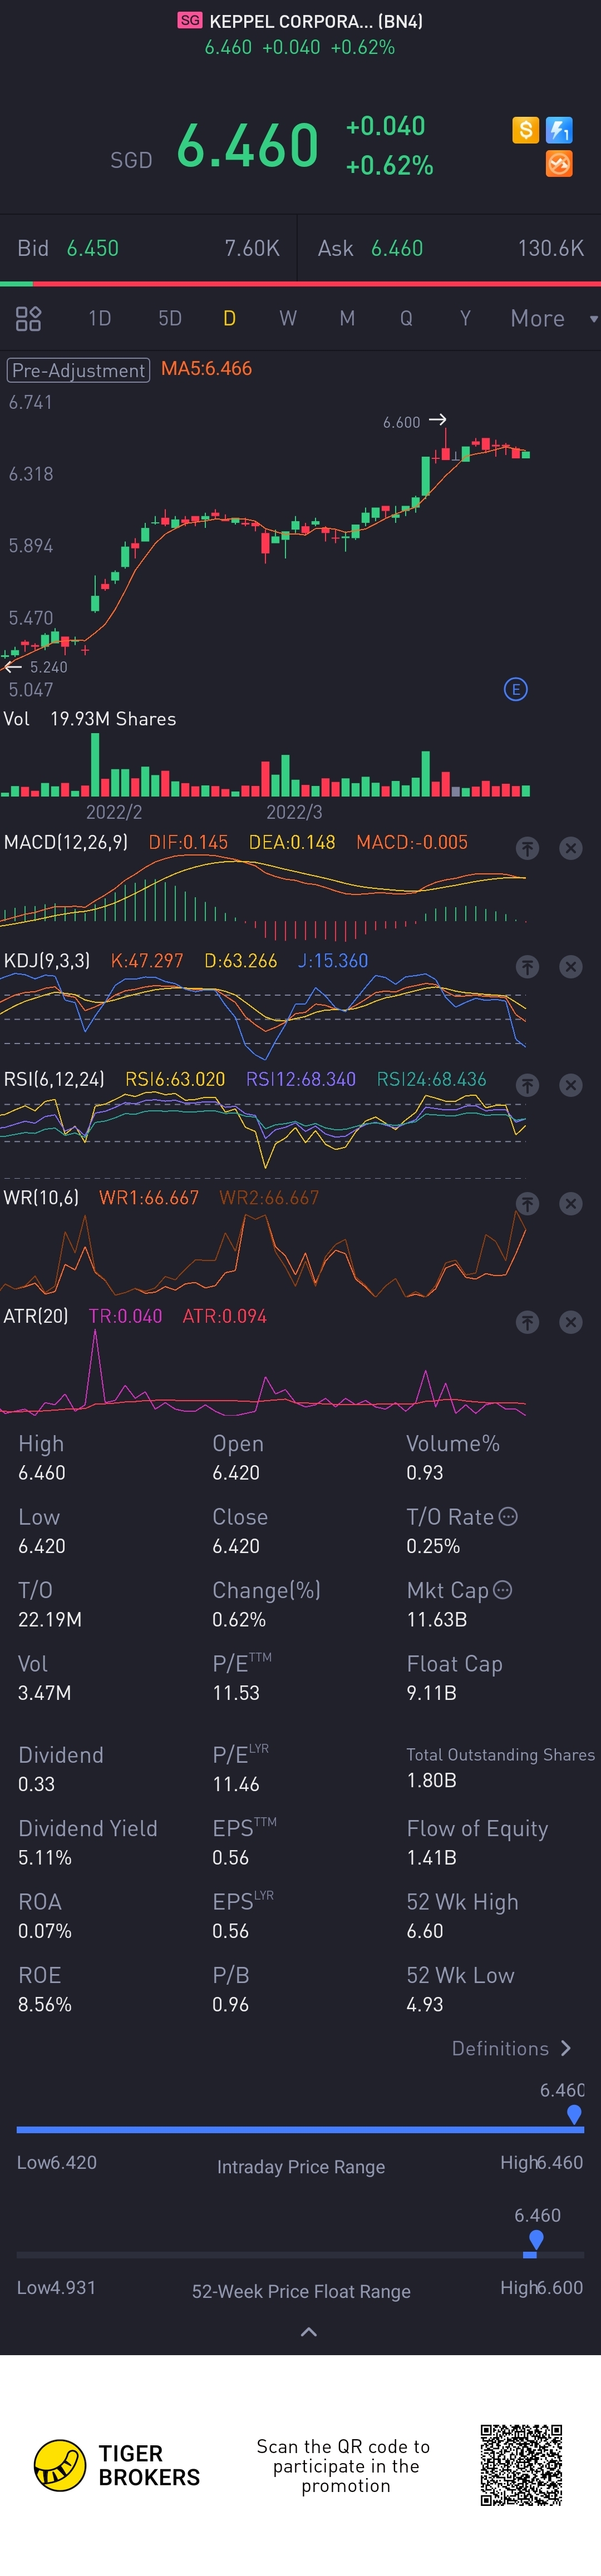Tap the RSI6:63.020 value

click(175, 1079)
